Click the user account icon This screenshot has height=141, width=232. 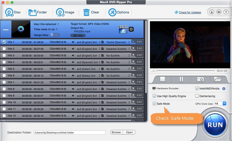coord(212,12)
